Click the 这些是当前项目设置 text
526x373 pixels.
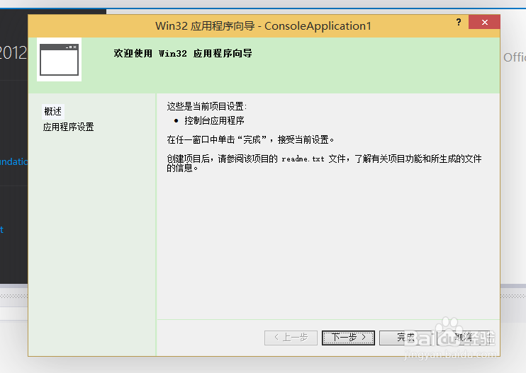[207, 106]
